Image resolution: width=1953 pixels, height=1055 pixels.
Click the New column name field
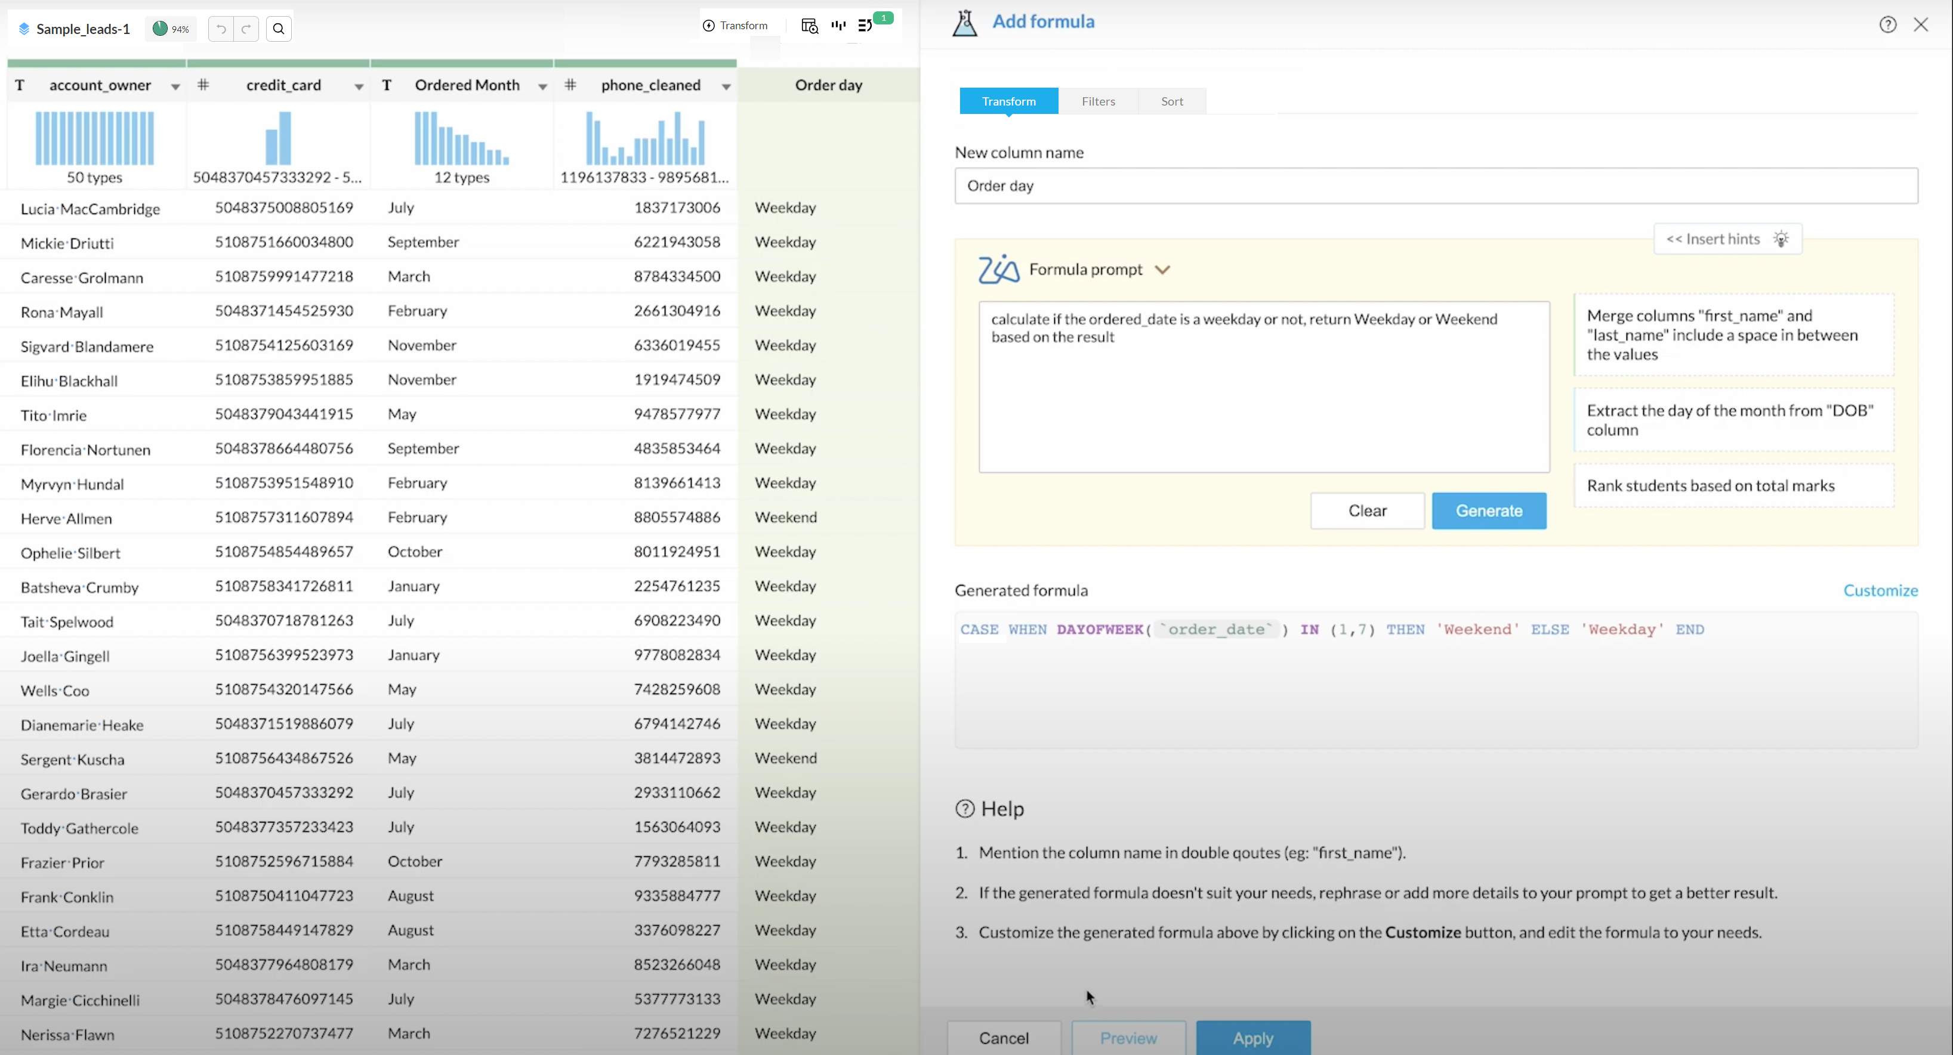click(x=1436, y=185)
